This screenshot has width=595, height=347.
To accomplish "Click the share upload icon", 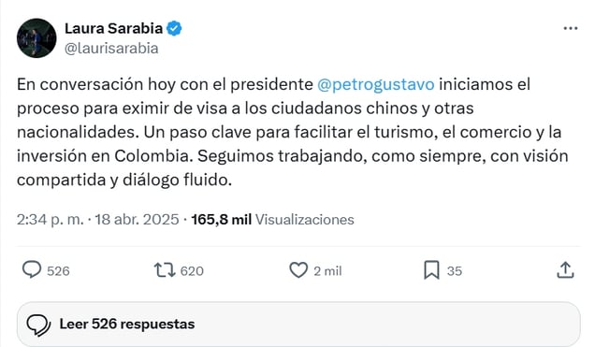I will pyautogui.click(x=565, y=270).
